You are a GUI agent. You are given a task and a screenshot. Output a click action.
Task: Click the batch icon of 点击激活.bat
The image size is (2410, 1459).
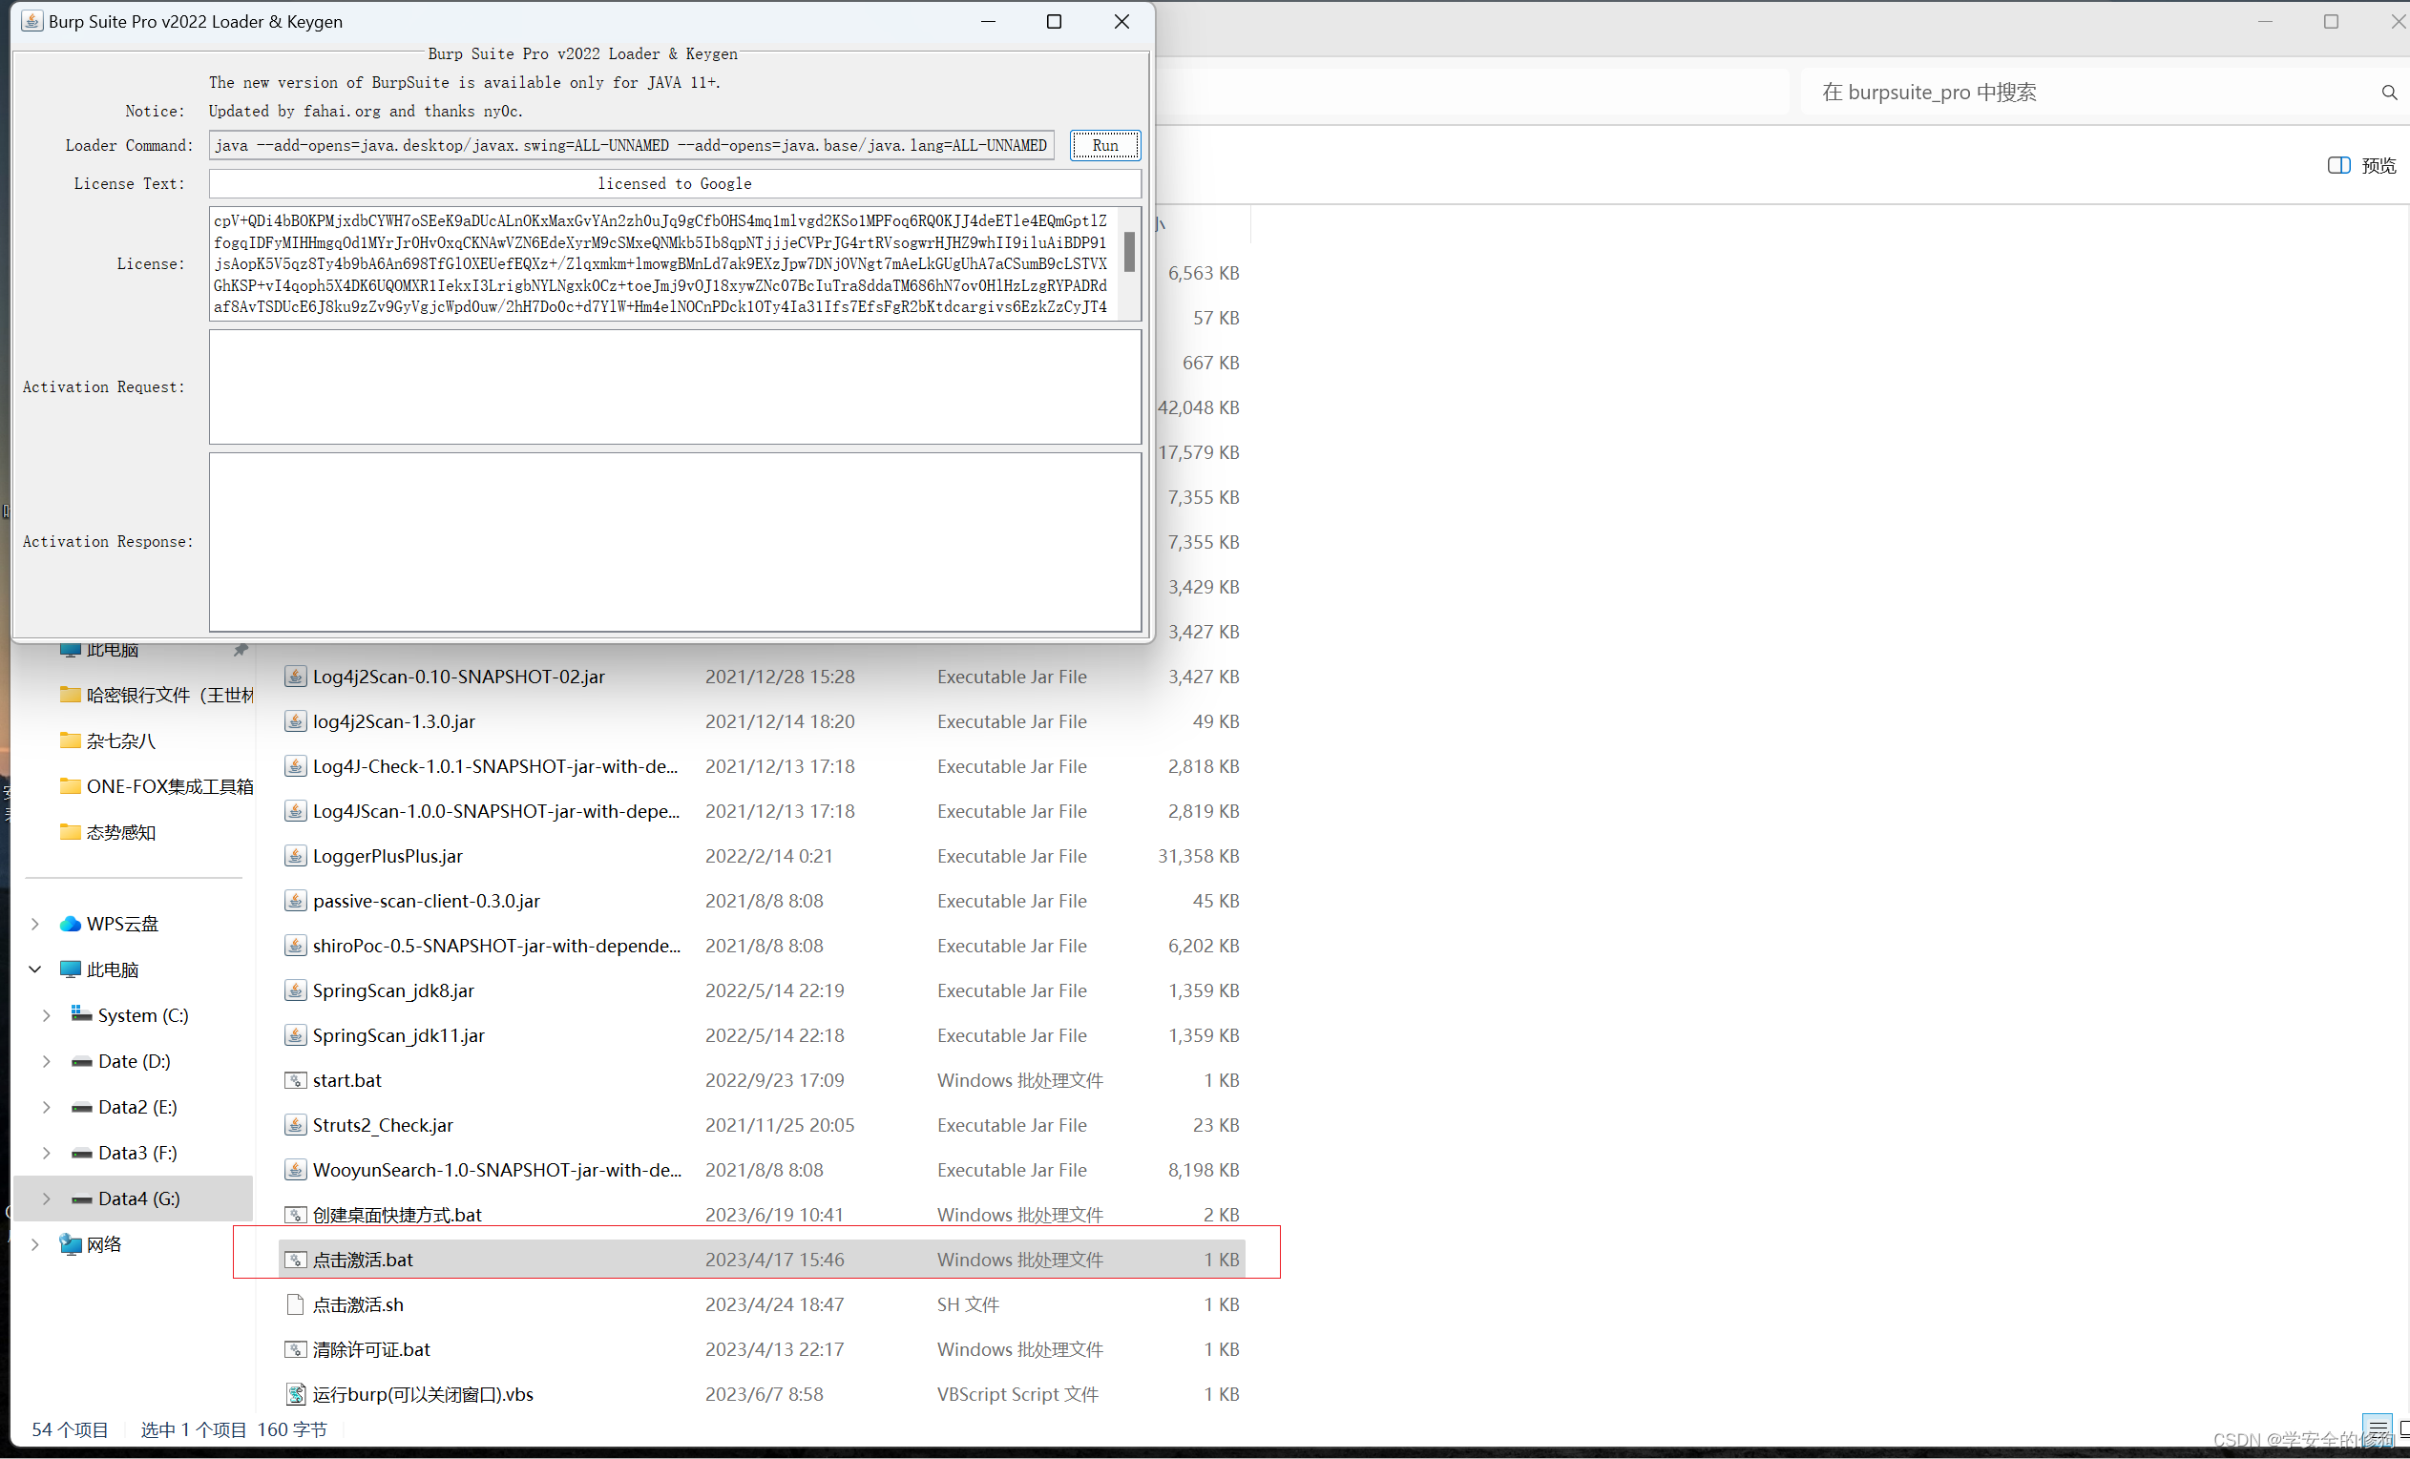tap(294, 1260)
